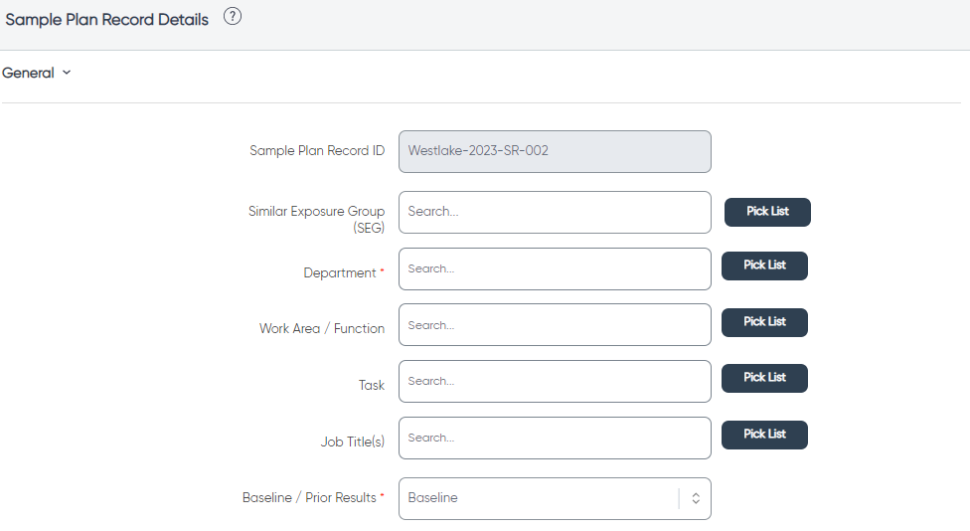Click the Sample Plan Record ID field
This screenshot has height=531, width=970.
(x=555, y=151)
